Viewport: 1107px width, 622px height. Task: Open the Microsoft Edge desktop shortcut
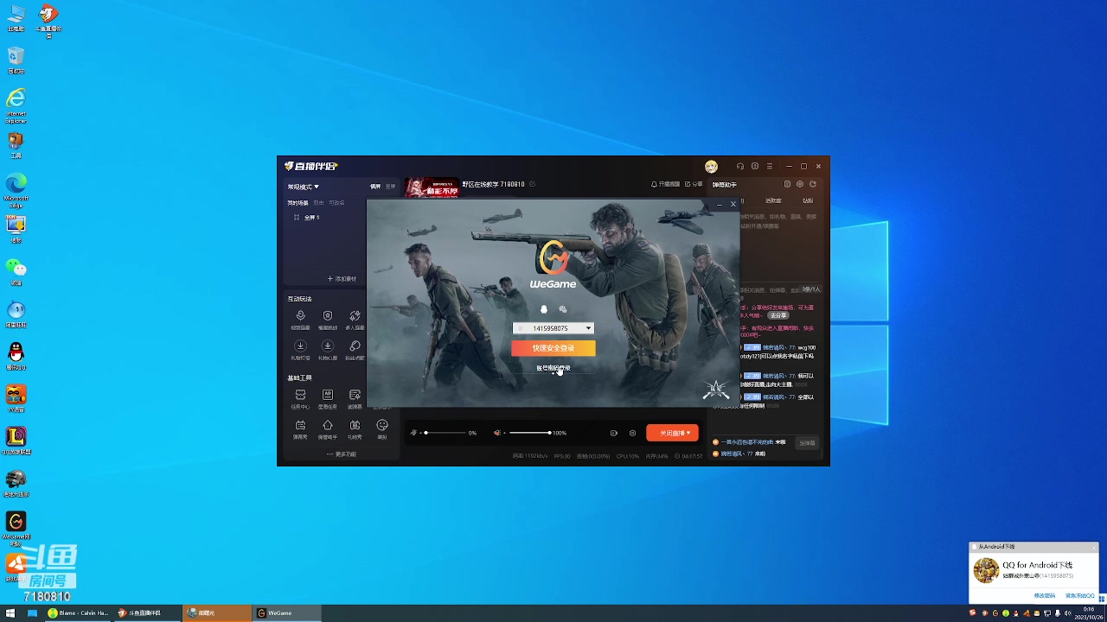click(16, 190)
